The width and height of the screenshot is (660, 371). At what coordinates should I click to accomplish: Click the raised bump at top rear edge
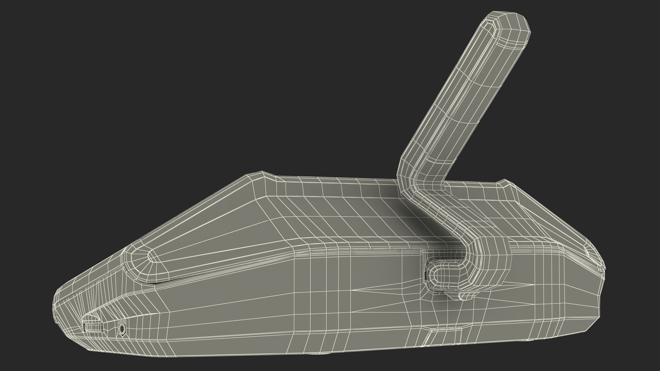504,184
